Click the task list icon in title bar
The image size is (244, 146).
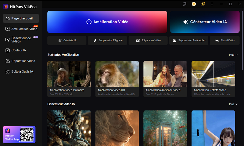(185, 4)
